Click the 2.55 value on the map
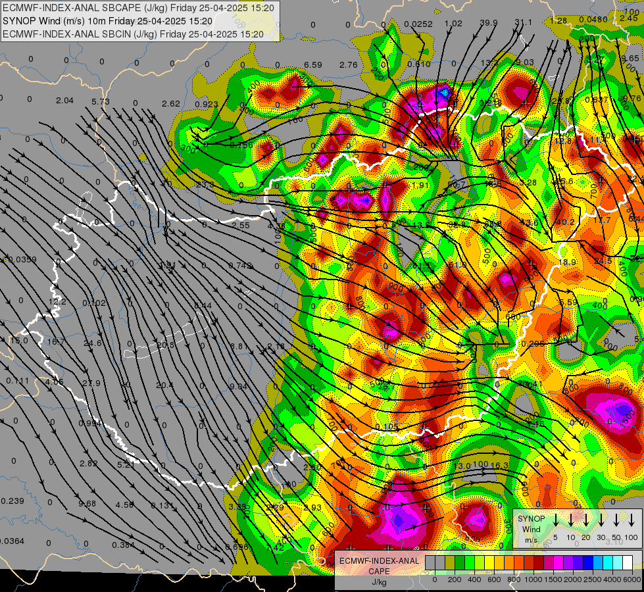 tap(241, 226)
